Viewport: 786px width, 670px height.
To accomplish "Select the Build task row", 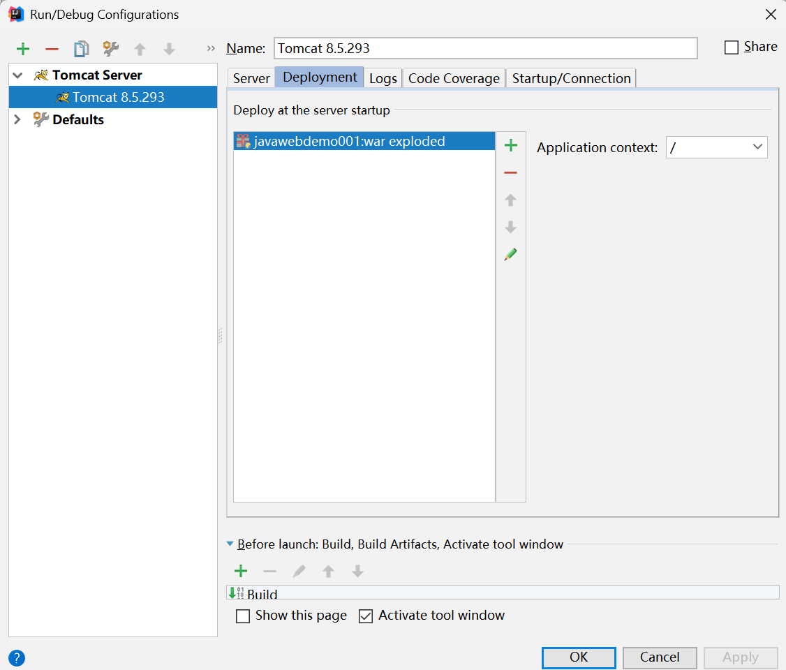I will pyautogui.click(x=503, y=593).
